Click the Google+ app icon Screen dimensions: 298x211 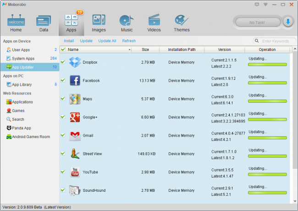pyautogui.click(x=75, y=117)
